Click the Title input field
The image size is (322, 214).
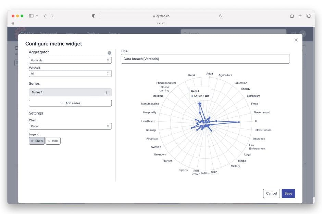tap(205, 59)
